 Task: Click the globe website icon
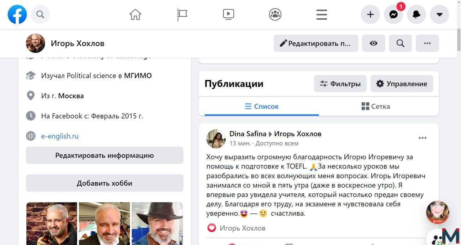tap(31, 136)
